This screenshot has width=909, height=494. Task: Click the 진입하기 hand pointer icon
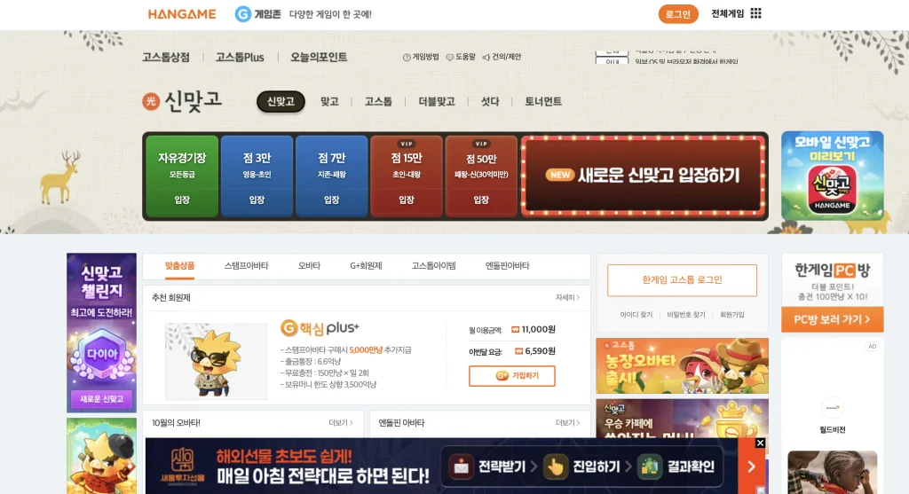point(556,467)
